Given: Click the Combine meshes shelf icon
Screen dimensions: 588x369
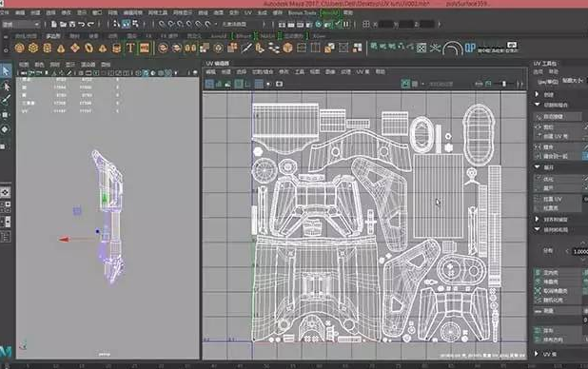Looking at the screenshot, I should (x=163, y=48).
